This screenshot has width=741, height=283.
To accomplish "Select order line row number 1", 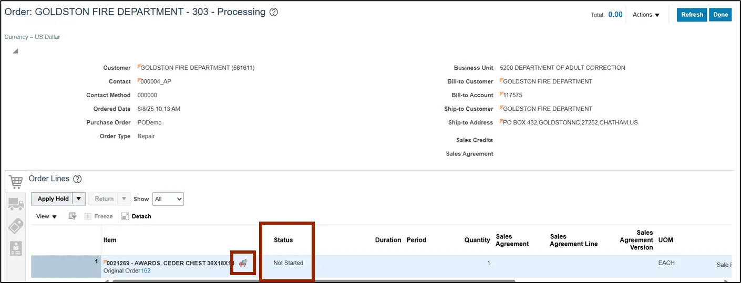I will coord(66,267).
